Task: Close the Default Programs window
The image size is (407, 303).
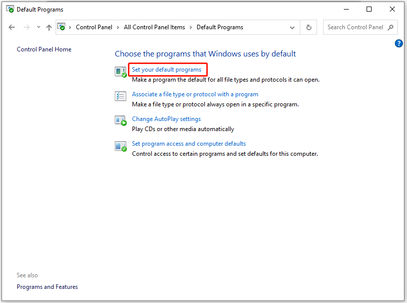Action: tap(392, 9)
